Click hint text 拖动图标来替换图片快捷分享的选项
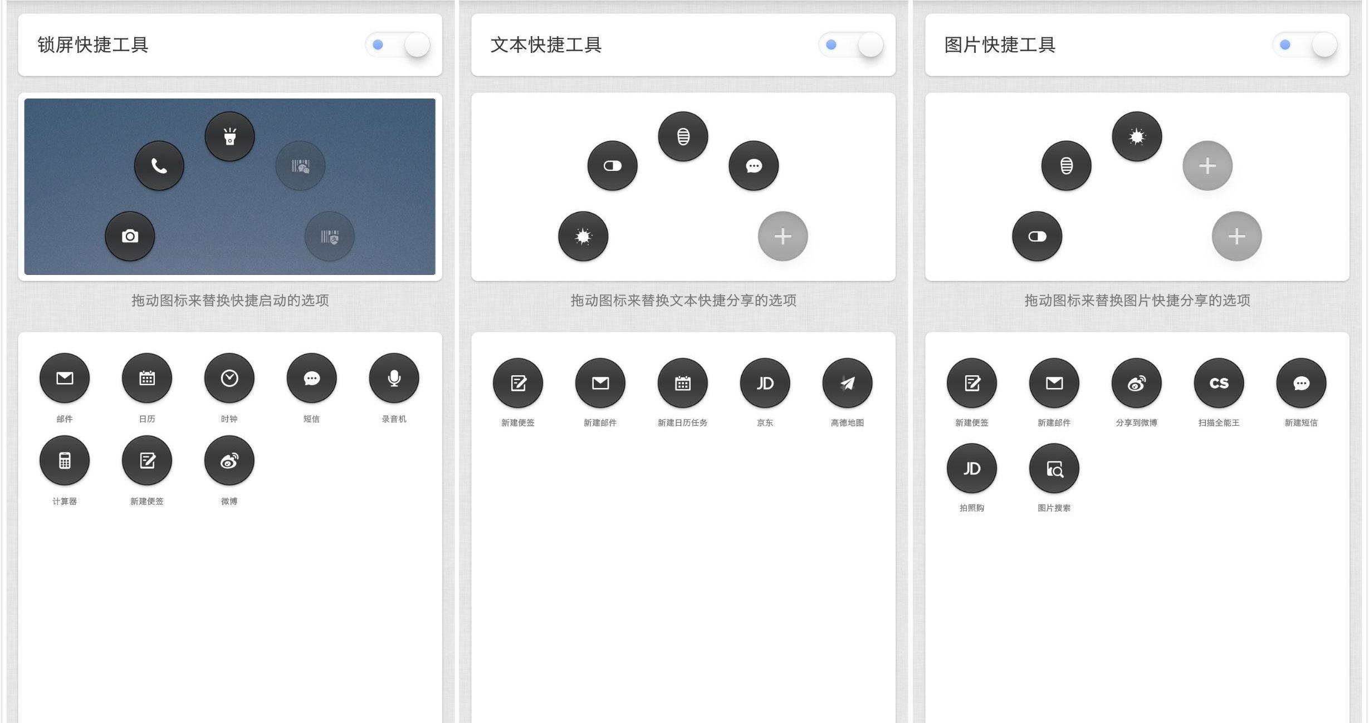This screenshot has height=723, width=1369. [x=1137, y=301]
